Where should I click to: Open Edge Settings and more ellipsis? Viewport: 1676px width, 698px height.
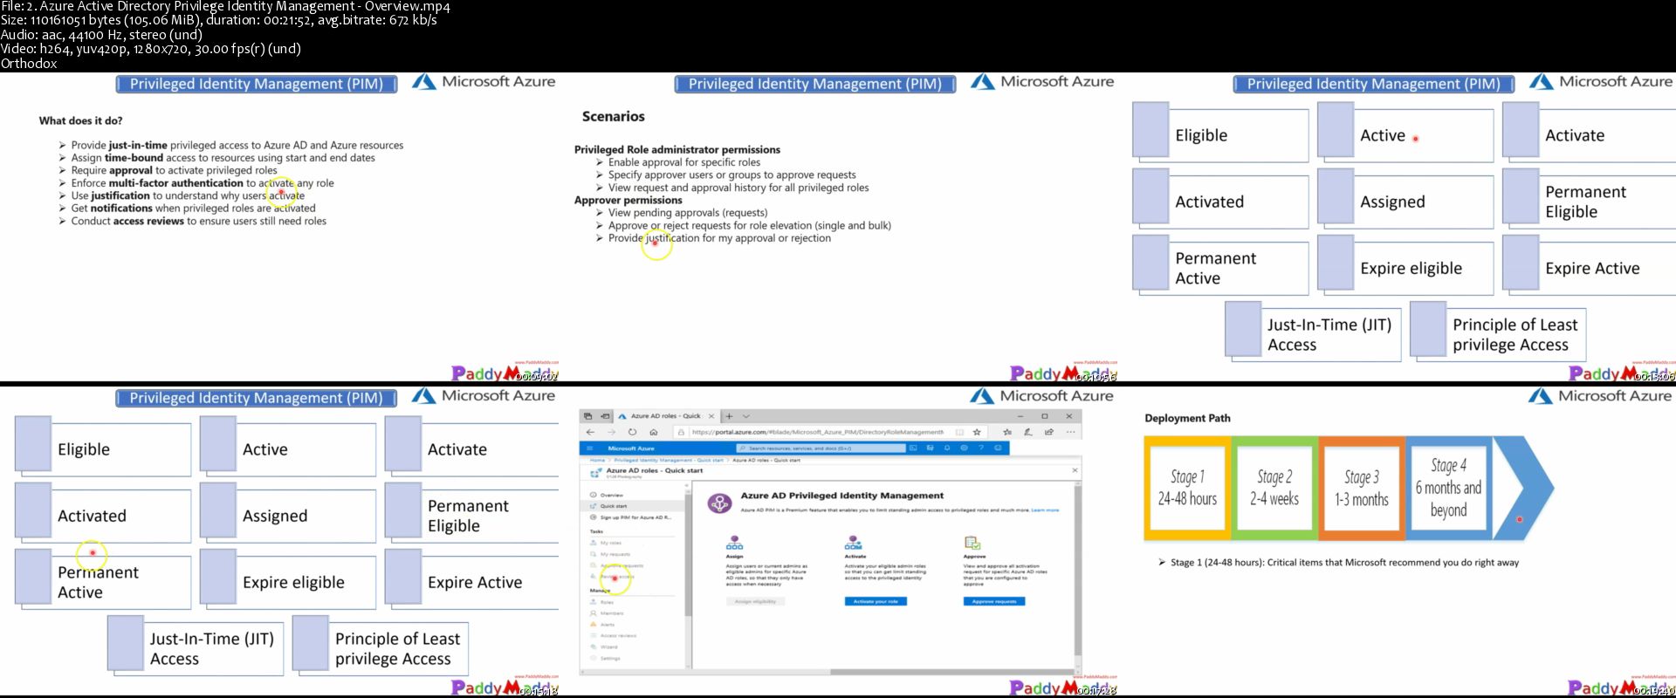pos(1070,432)
